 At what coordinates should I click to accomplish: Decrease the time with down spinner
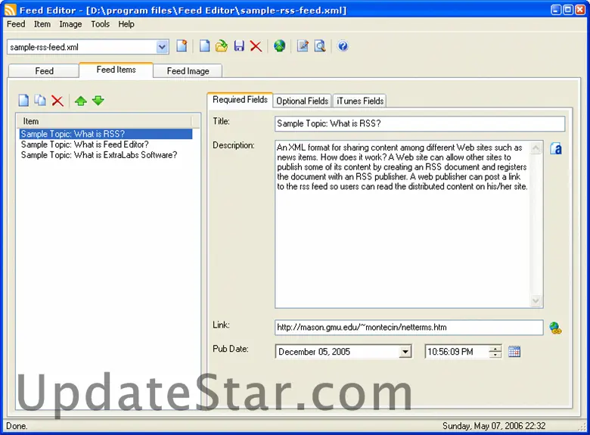pyautogui.click(x=495, y=356)
